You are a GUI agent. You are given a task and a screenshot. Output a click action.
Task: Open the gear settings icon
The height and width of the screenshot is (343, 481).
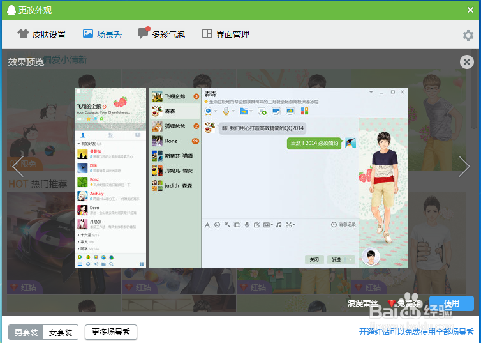coord(468,35)
